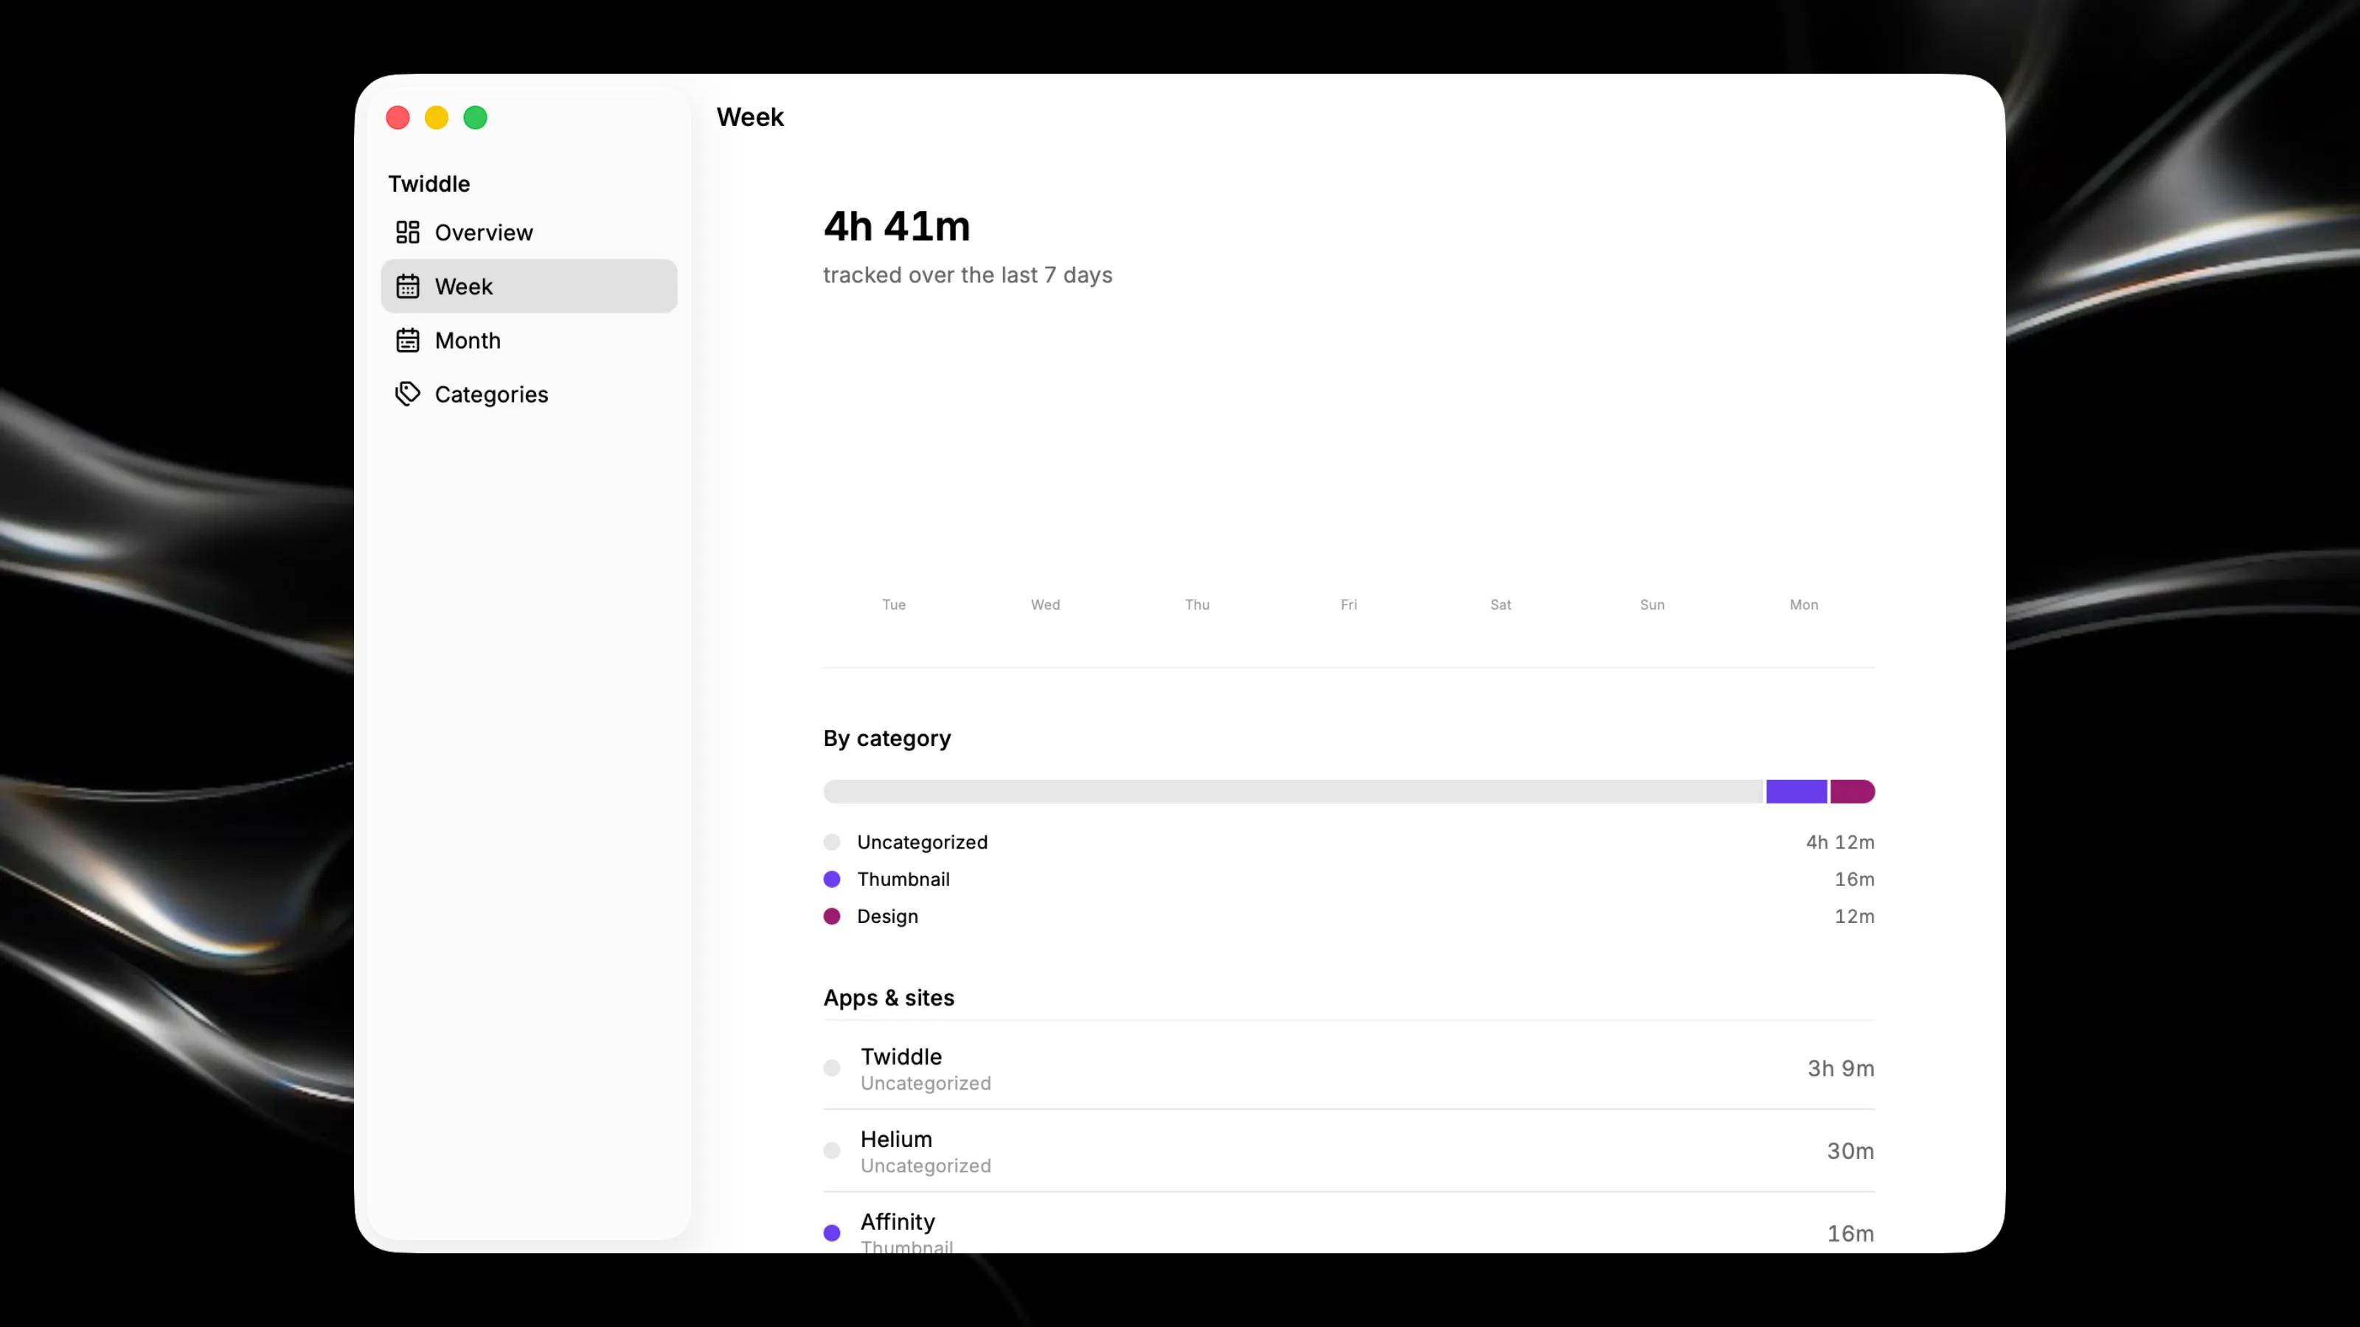
Task: Click the gray Uncategorized bar segment
Action: click(1293, 791)
